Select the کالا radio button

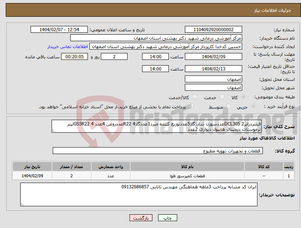[243, 97]
